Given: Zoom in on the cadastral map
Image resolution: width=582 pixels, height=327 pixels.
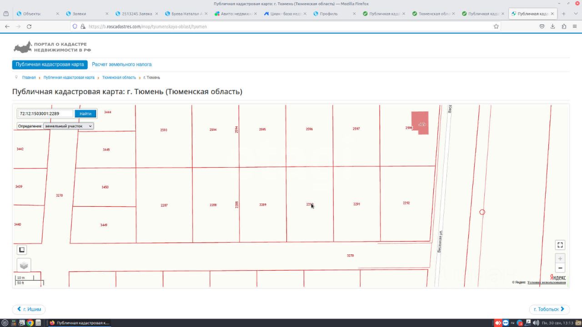Looking at the screenshot, I should click(560, 258).
